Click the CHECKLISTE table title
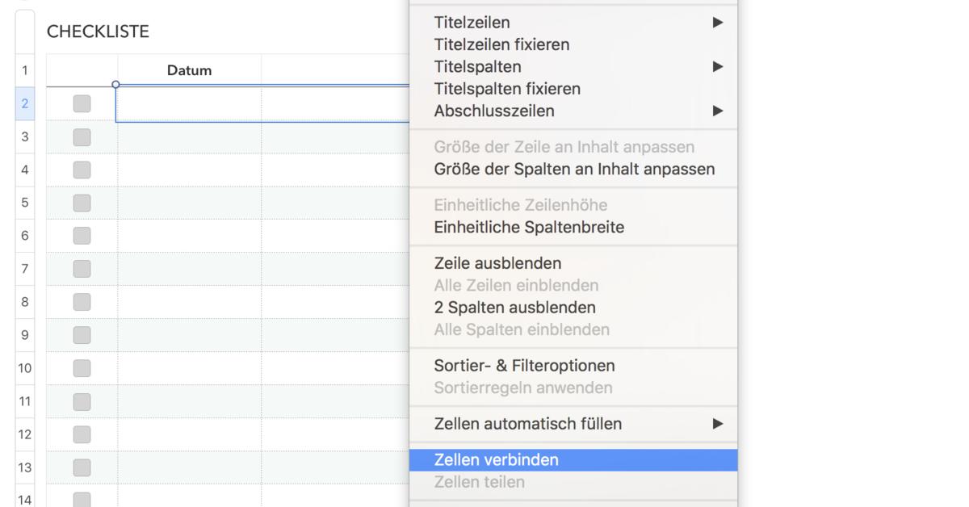This screenshot has height=507, width=969. point(98,31)
